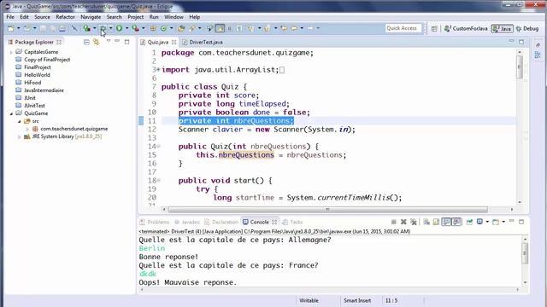Image resolution: width=547 pixels, height=307 pixels.
Task: Click the Display Selected Console icon
Action: coord(479,222)
